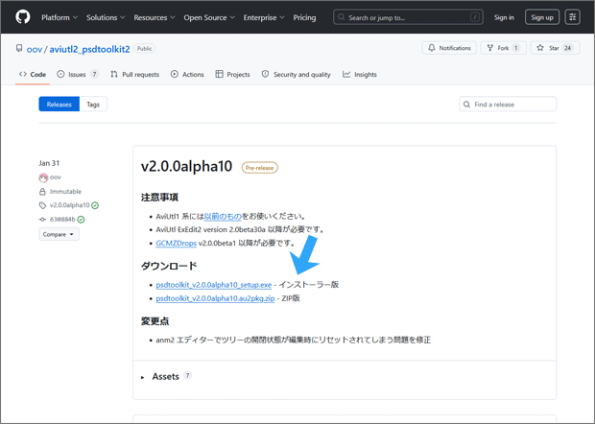This screenshot has width=595, height=424.
Task: Expand the Assets section
Action: click(x=165, y=377)
